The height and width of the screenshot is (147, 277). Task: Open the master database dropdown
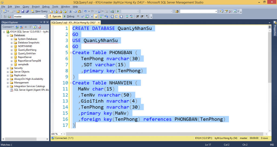tap(45, 16)
